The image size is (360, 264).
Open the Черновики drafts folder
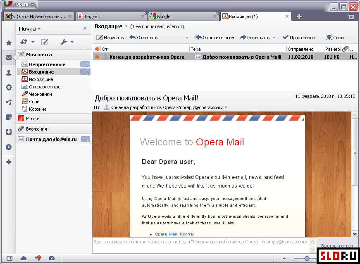pos(54,94)
